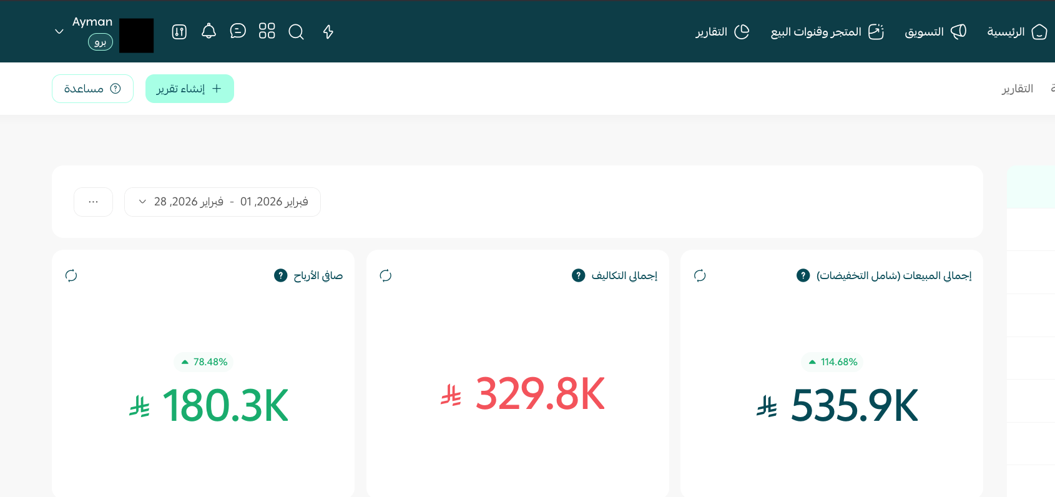Show help tooltip for إجمالي المبيعات
Screen dimensions: 1055x497
pos(803,275)
